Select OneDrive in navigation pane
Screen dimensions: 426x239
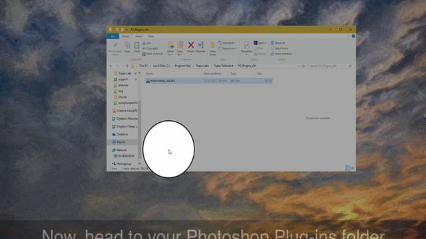coord(122,134)
